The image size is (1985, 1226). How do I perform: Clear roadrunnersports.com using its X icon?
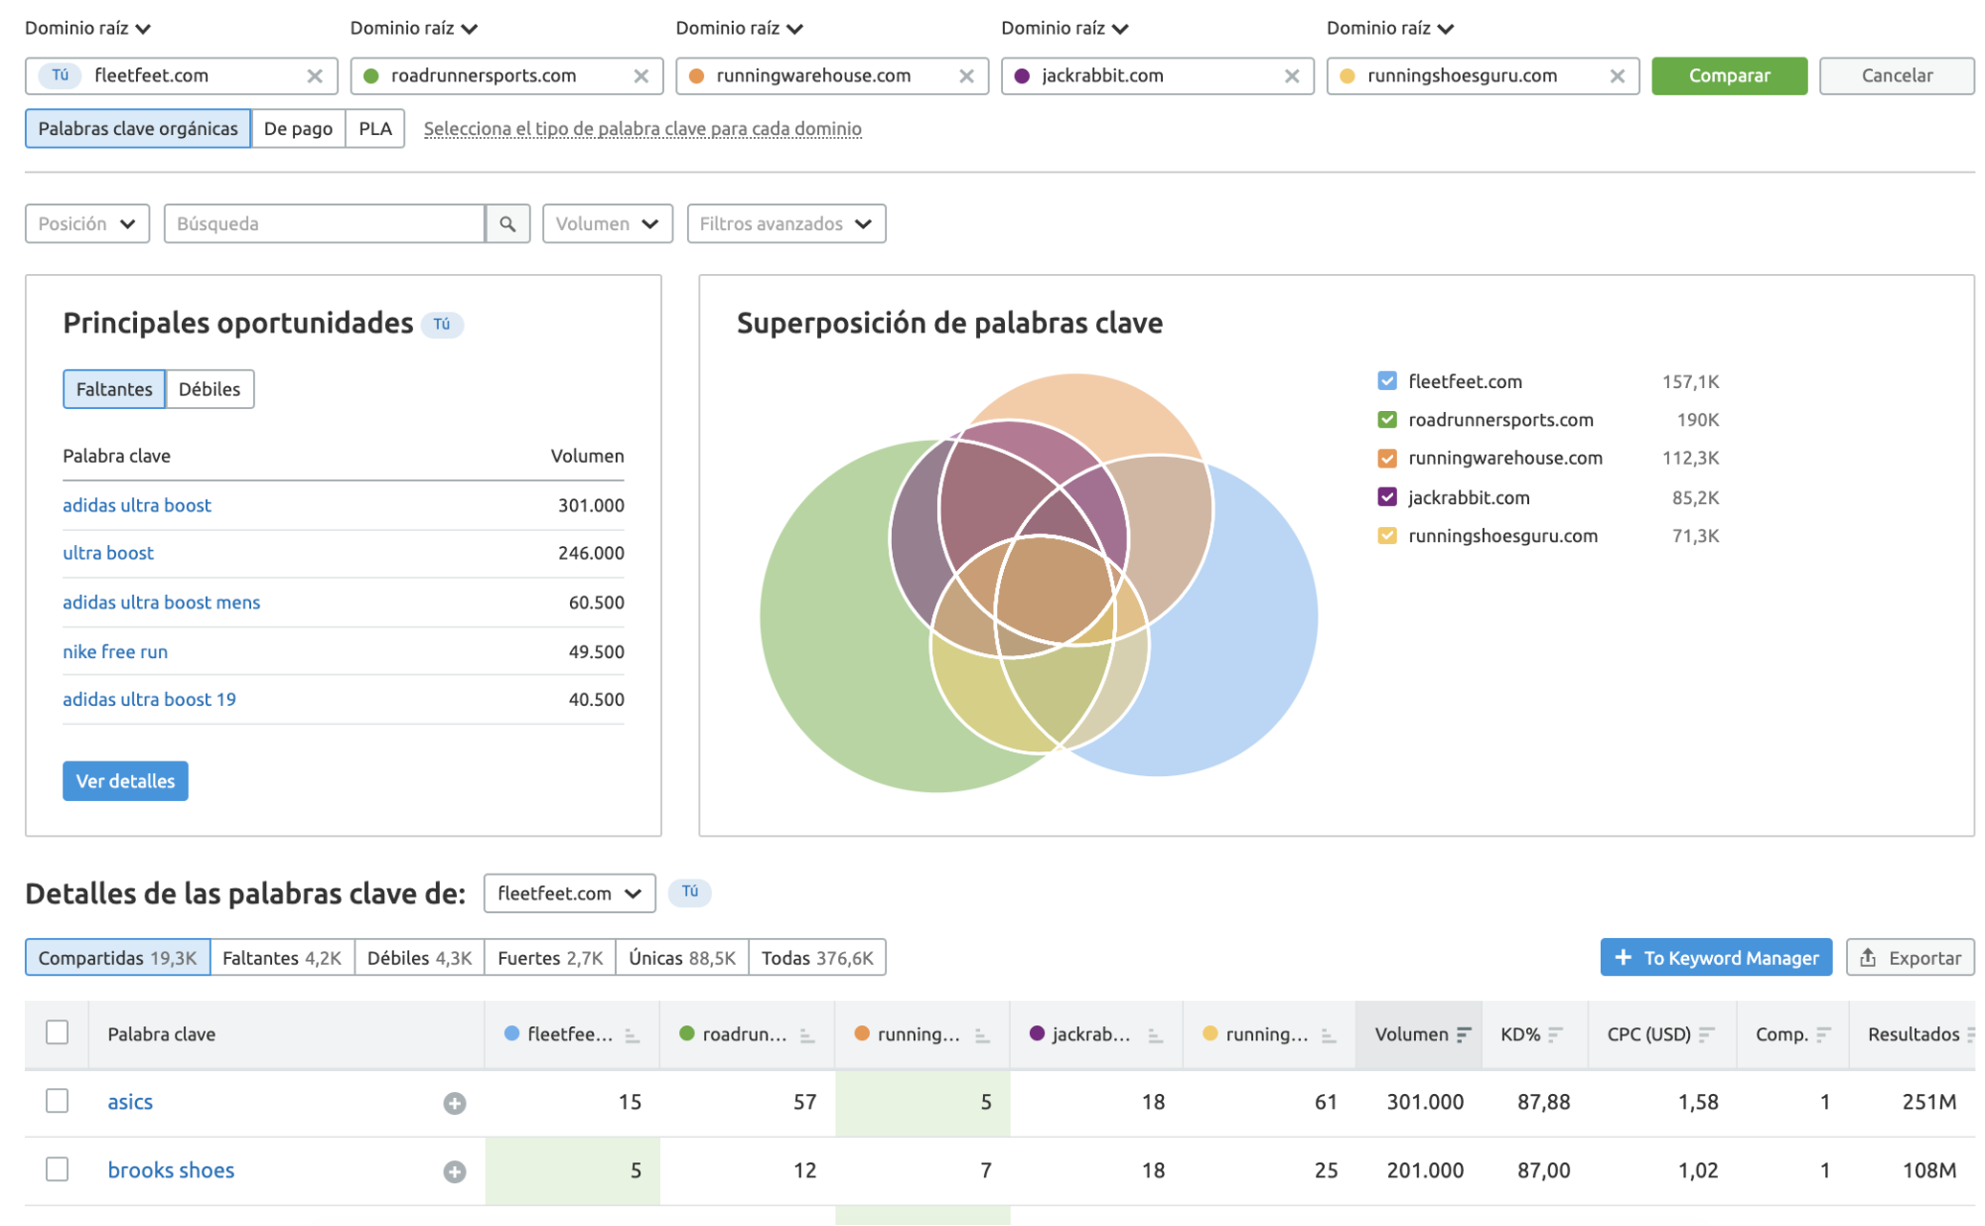[x=640, y=76]
